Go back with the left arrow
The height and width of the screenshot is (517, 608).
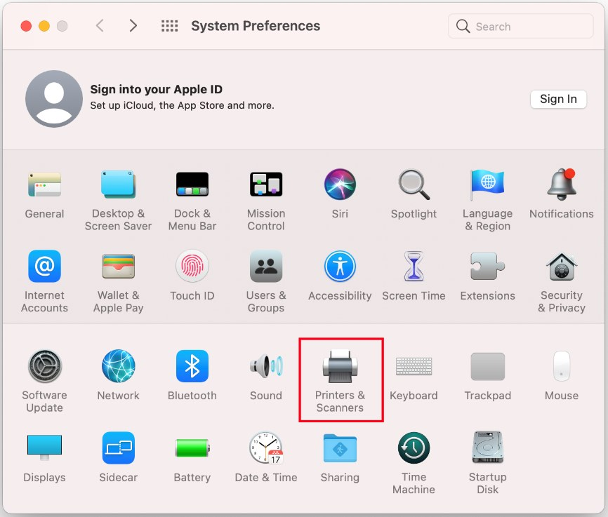tap(100, 26)
